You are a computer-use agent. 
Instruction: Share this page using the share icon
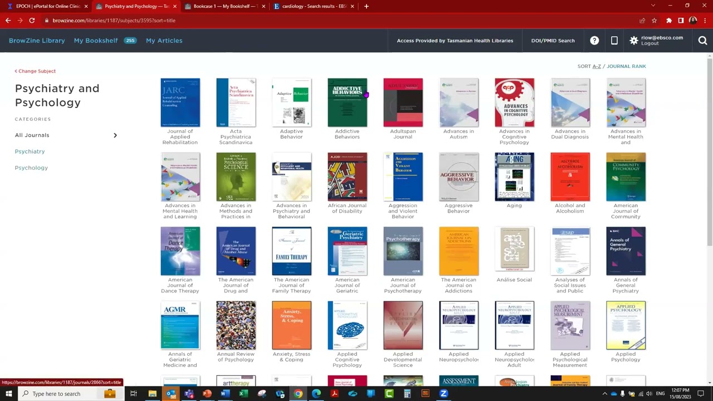642,21
